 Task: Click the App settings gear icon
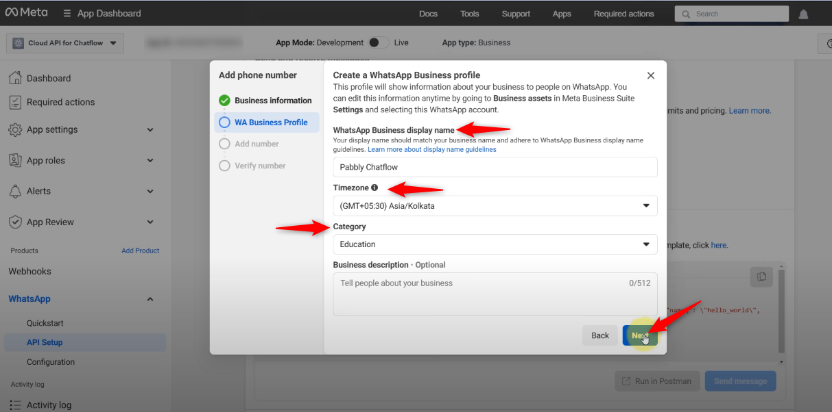[15, 129]
